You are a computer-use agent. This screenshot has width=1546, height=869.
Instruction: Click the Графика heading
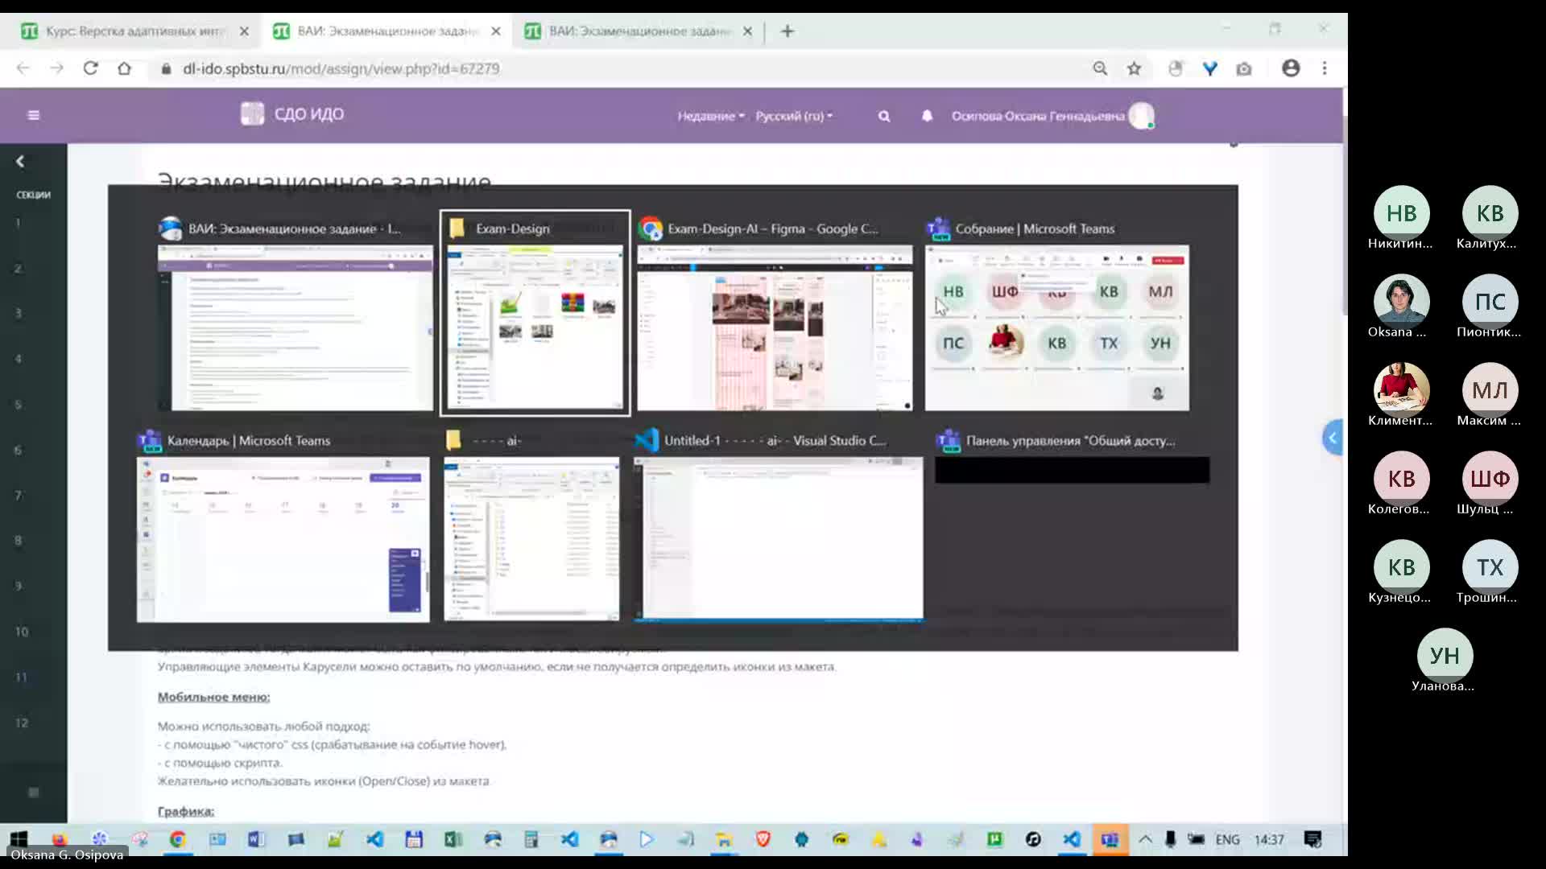tap(186, 811)
